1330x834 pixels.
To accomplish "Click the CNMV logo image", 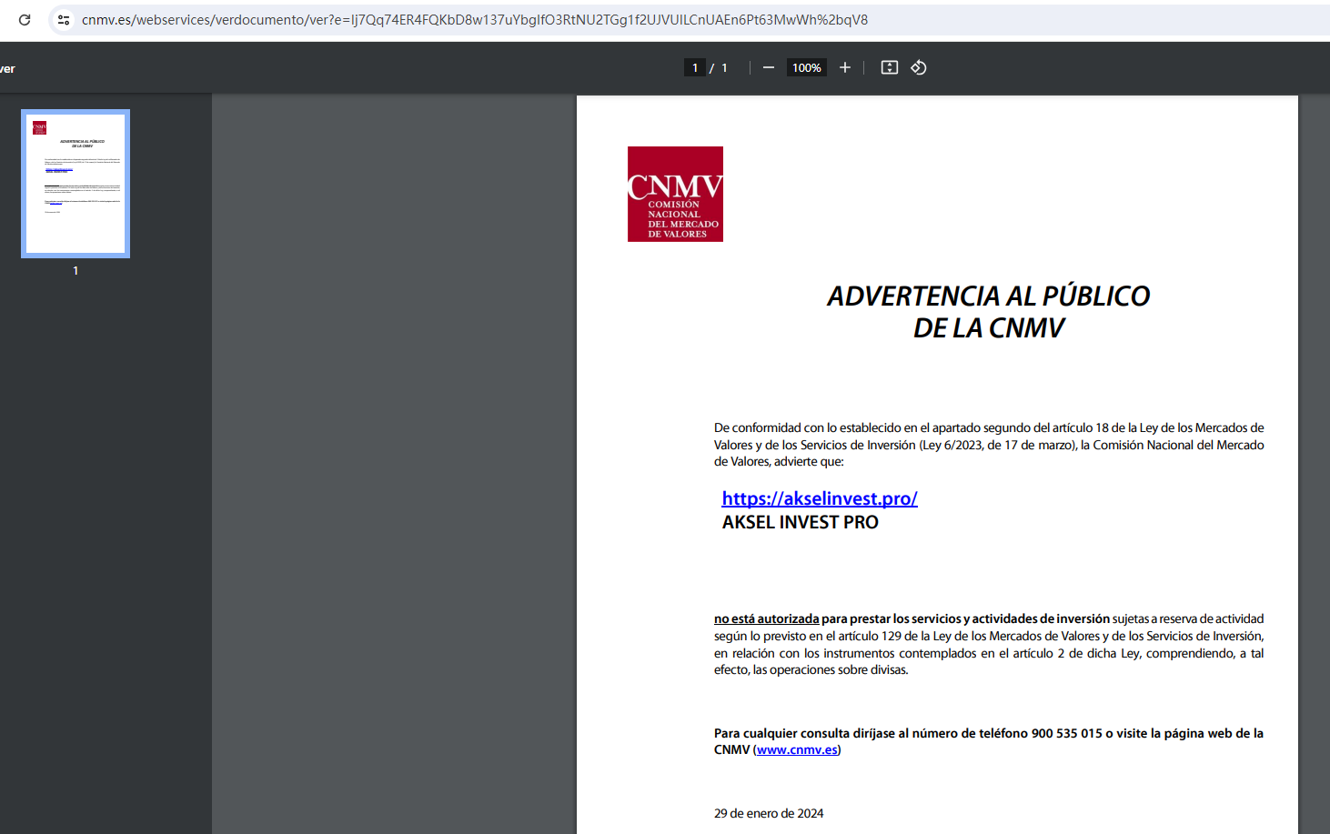I will 675,194.
